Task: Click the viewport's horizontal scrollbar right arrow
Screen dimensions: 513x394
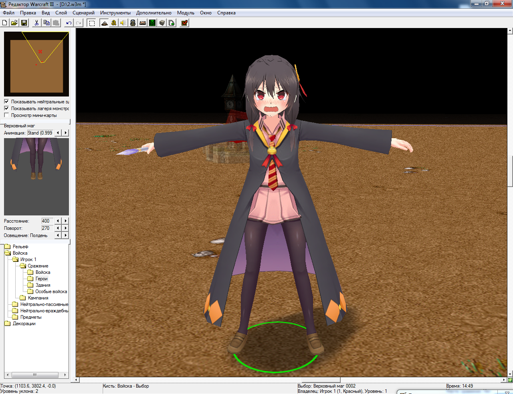Action: pyautogui.click(x=504, y=380)
